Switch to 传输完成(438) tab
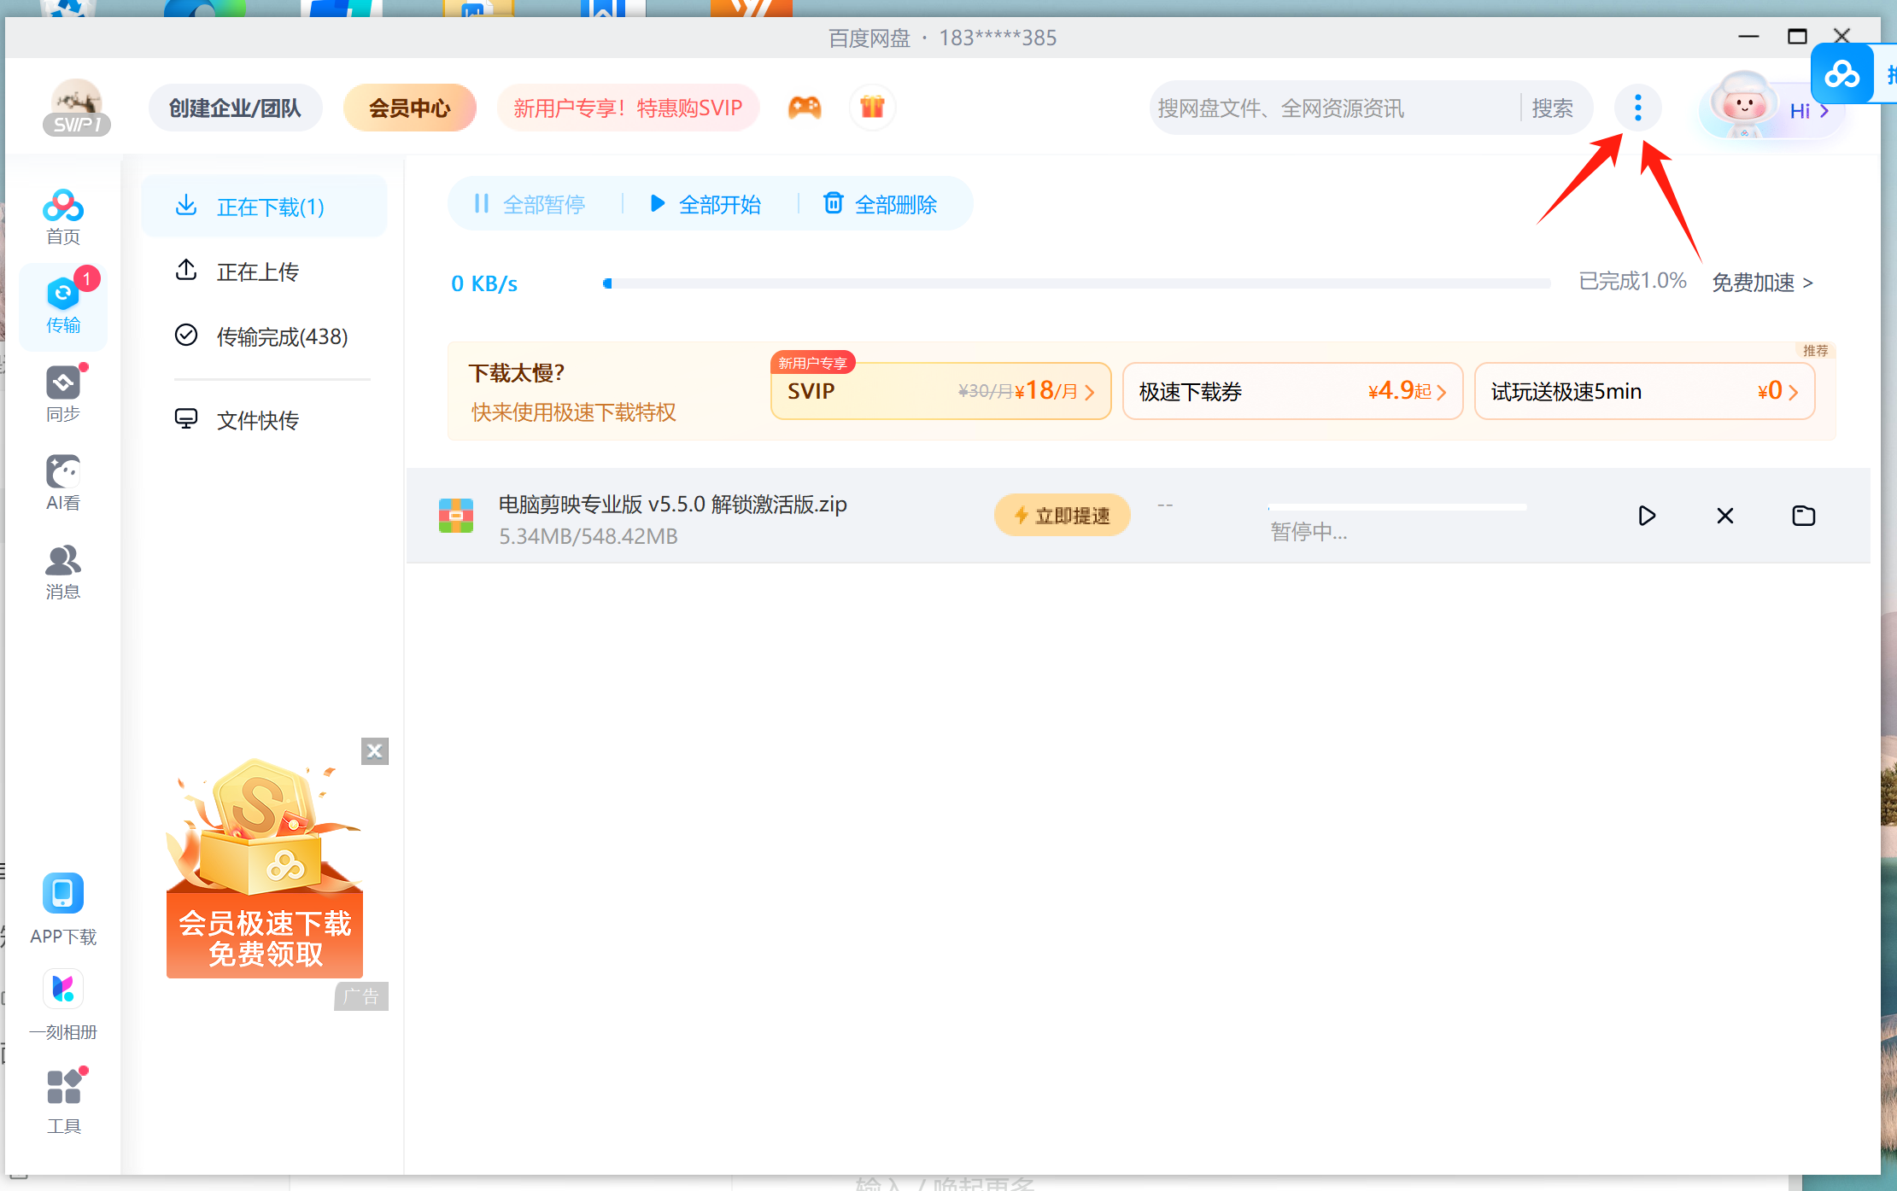Viewport: 1897px width, 1191px height. click(x=282, y=336)
